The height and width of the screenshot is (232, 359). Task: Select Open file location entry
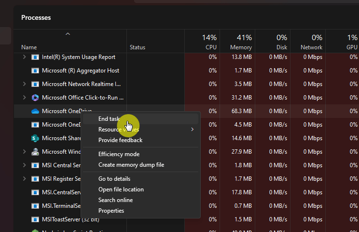140,189
